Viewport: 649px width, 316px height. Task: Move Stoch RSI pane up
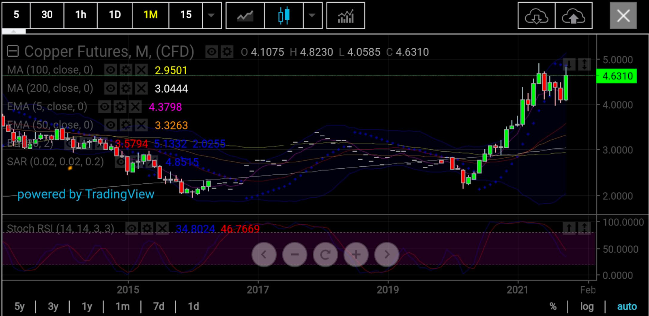coord(569,228)
